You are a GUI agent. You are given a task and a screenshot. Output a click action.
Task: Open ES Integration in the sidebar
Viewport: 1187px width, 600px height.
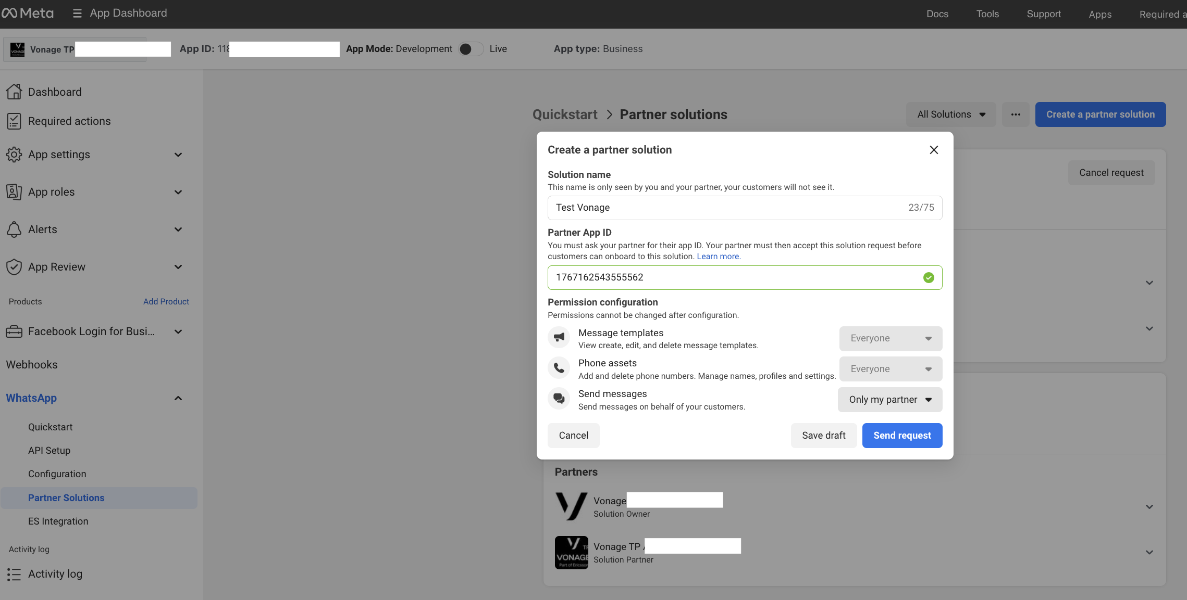pyautogui.click(x=58, y=521)
